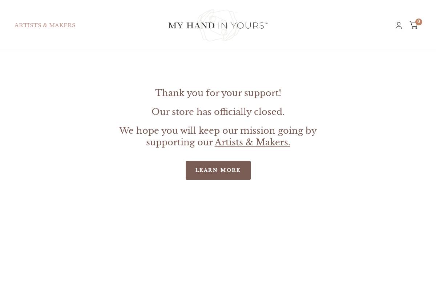The height and width of the screenshot is (290, 436).
Task: Click the store closed announcement heading
Action: [x=218, y=112]
